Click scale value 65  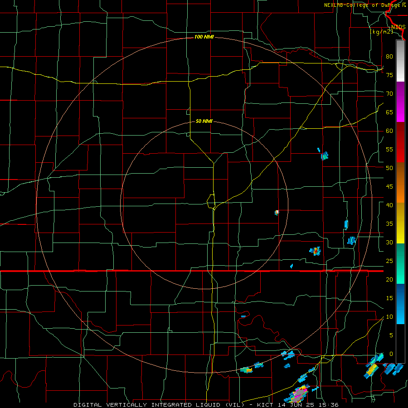tap(389, 112)
